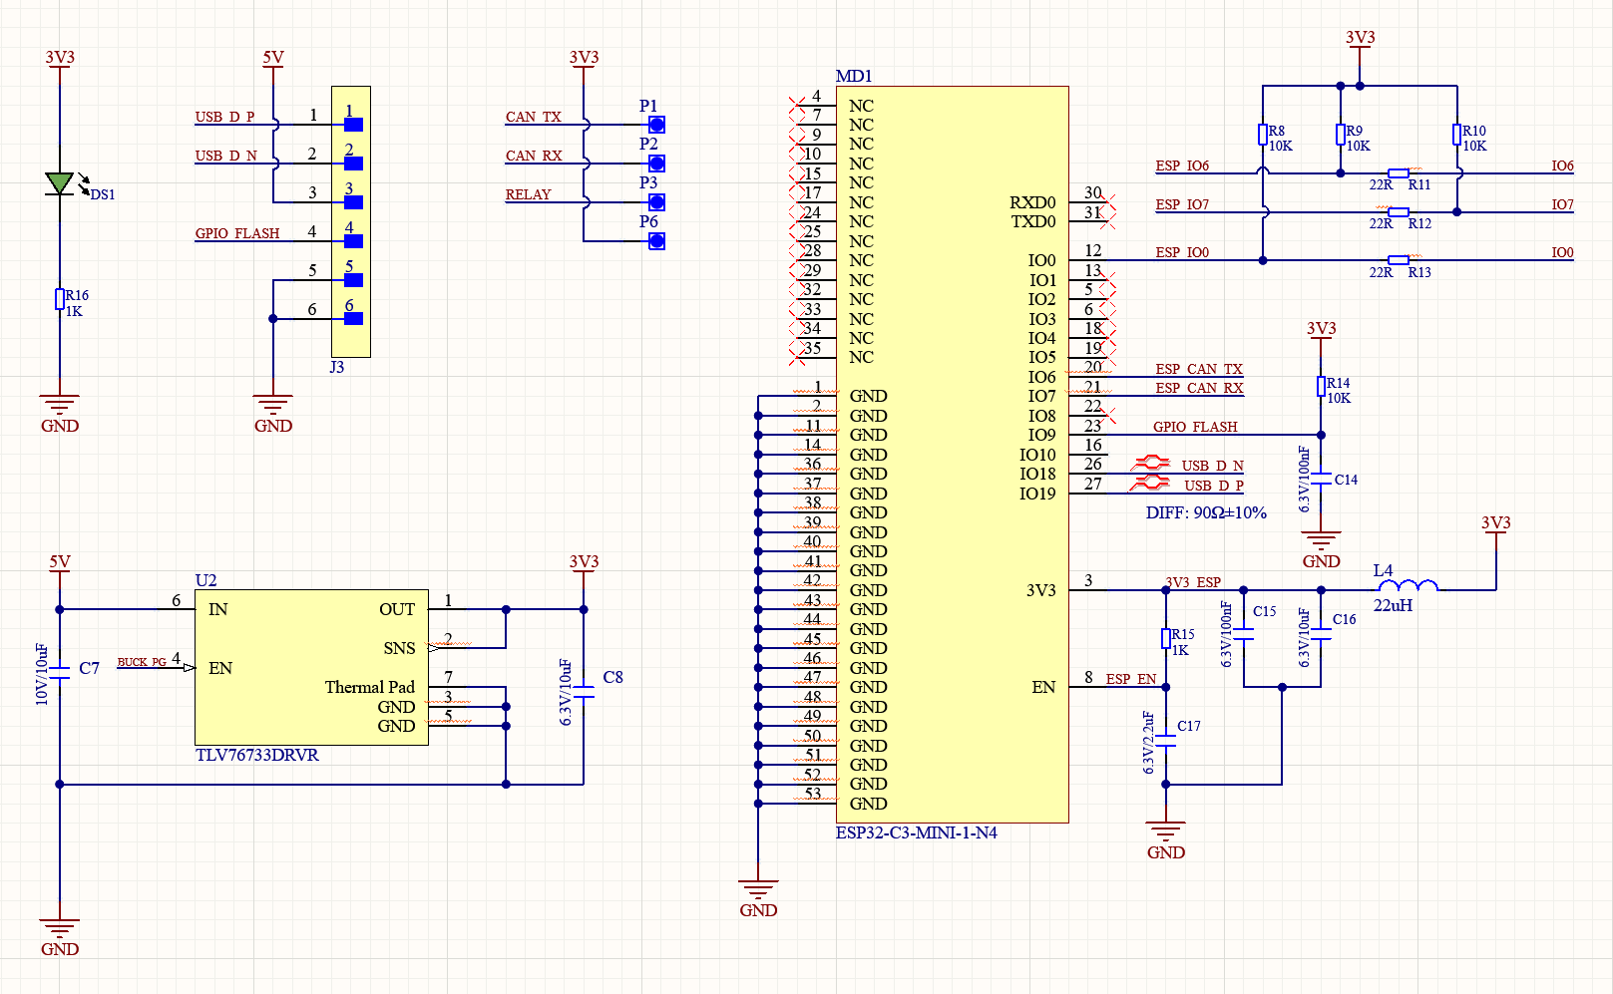Click the USB_D_N net label at J3
This screenshot has height=994, width=1613.
tap(225, 156)
